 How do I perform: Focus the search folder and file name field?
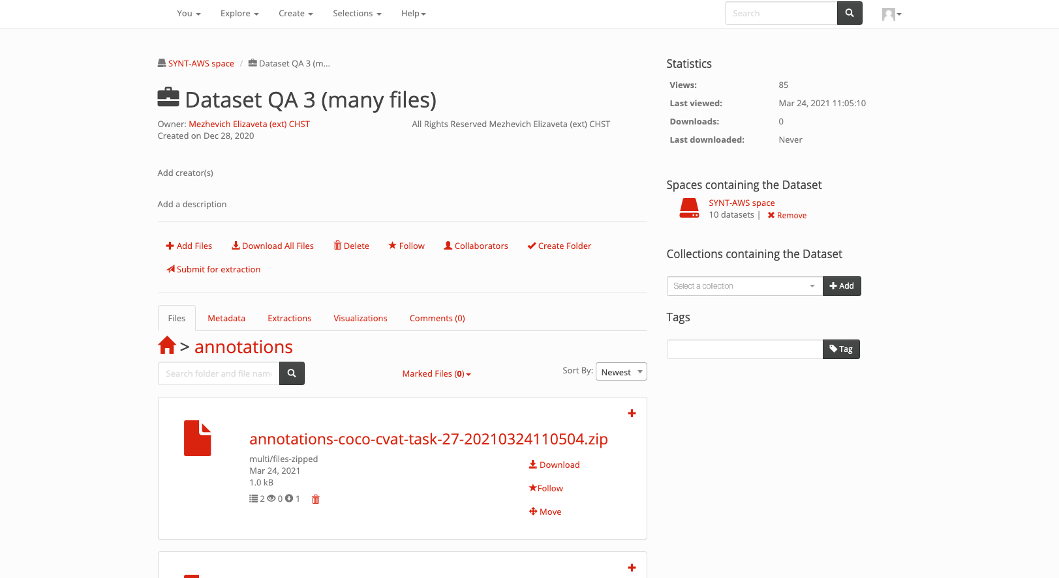(x=219, y=373)
